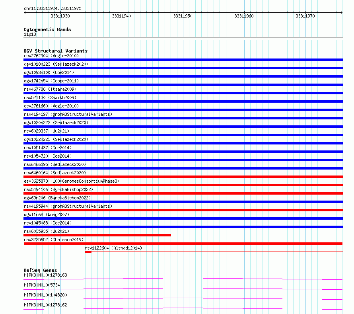
Task: Click the 33311930 ruler coordinate
Action: (x=60, y=16)
